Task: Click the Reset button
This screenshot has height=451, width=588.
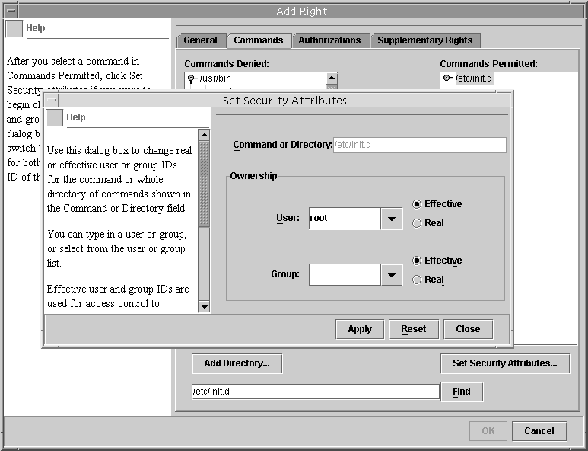Action: [414, 329]
